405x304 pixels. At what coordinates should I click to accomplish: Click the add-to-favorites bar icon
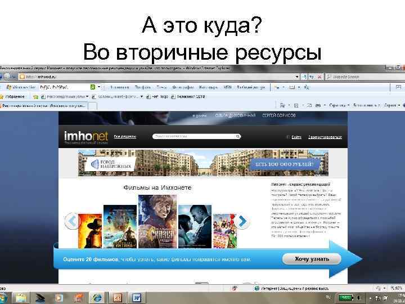coord(35,97)
